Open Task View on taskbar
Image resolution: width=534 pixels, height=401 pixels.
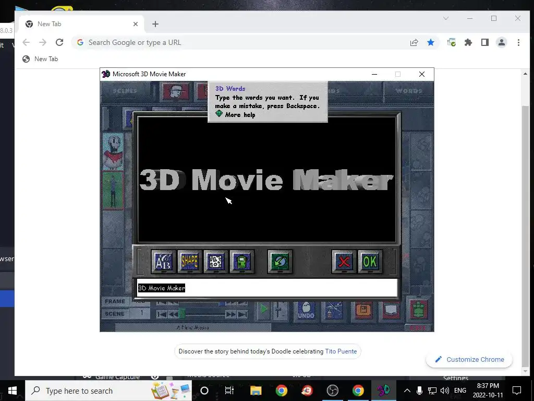(229, 391)
